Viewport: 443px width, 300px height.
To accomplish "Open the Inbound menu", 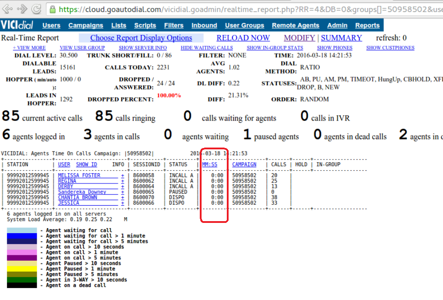I will coord(204,25).
